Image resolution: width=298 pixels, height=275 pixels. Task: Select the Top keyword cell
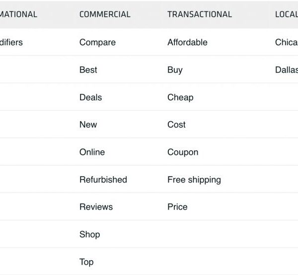[x=86, y=262]
